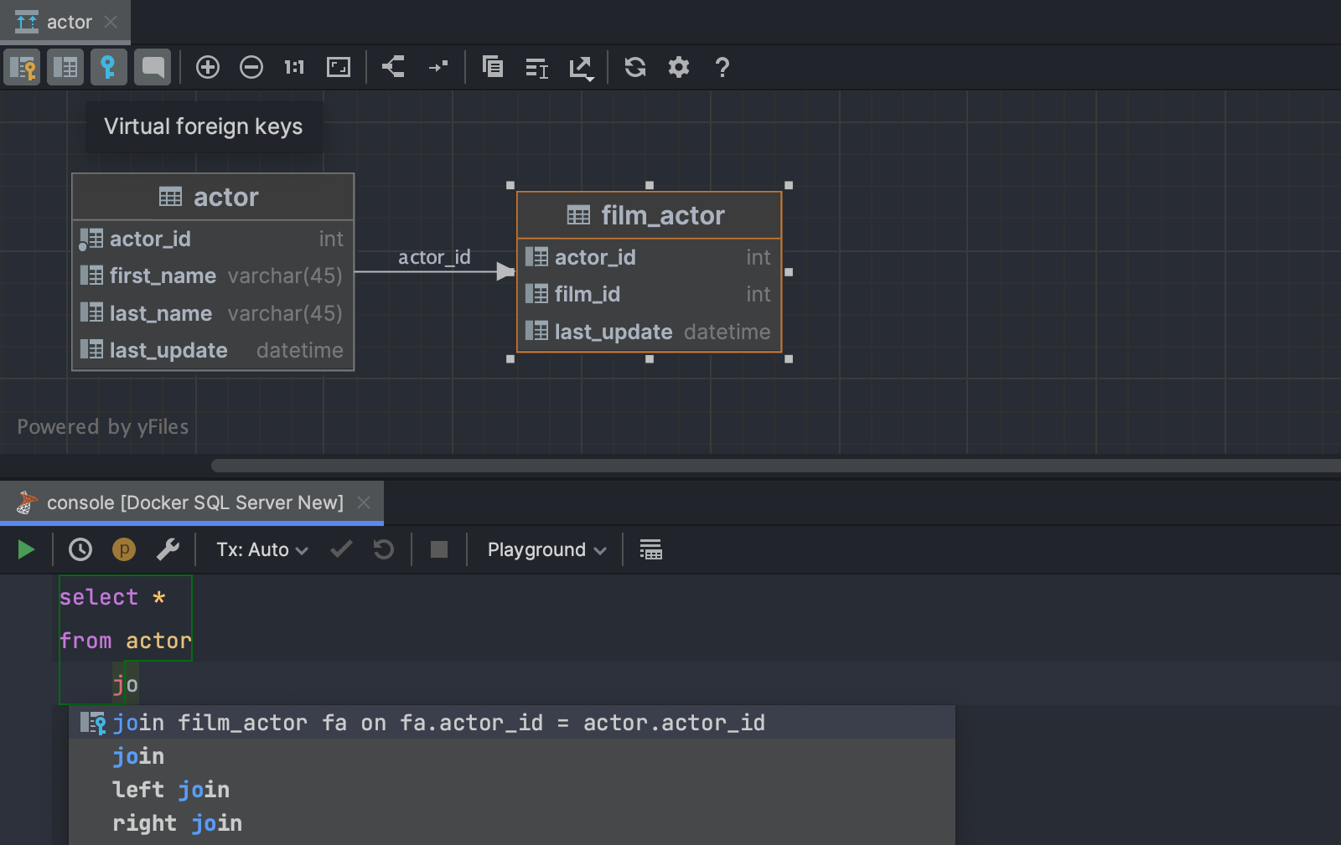Open Playground resolve mode dropdown

546,549
